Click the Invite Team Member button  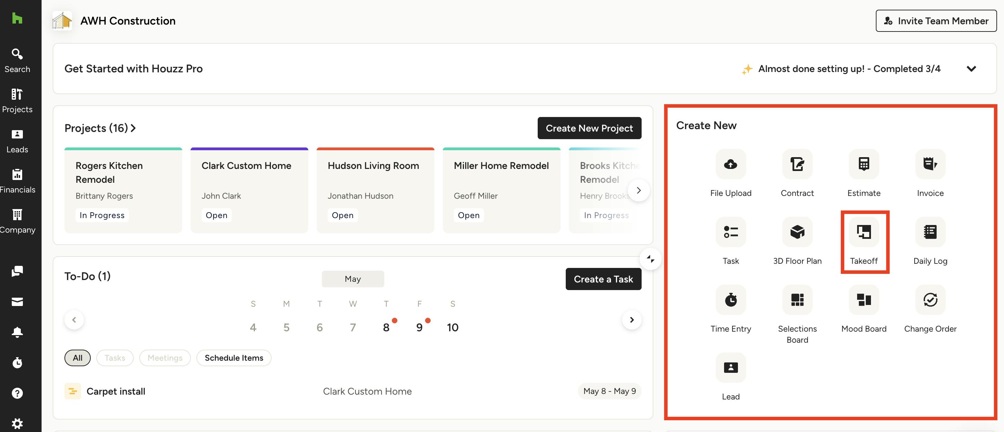tap(935, 21)
